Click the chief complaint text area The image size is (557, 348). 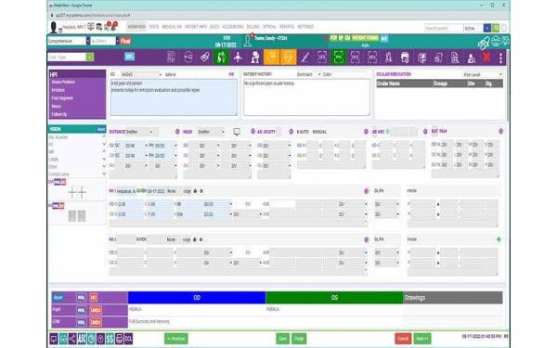point(174,97)
